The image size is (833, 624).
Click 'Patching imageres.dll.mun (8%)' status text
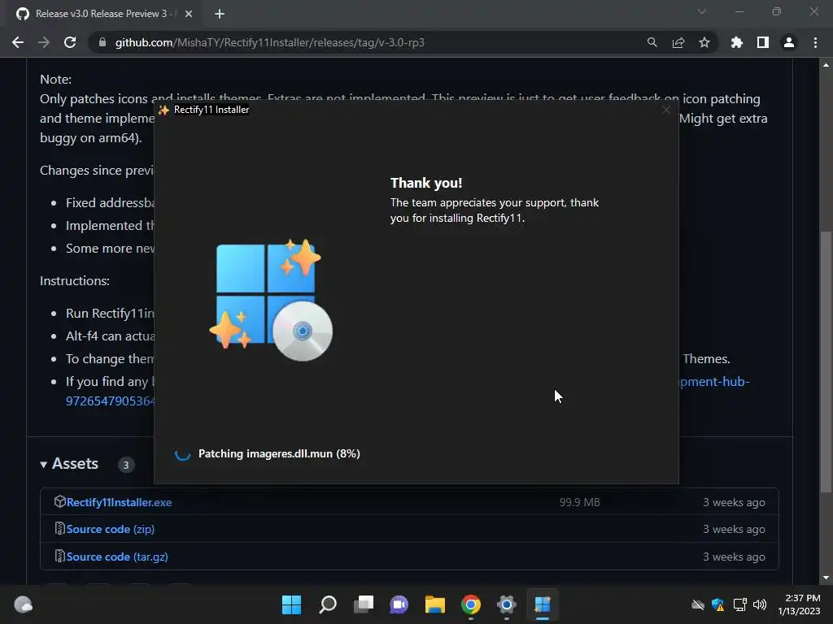tap(279, 453)
